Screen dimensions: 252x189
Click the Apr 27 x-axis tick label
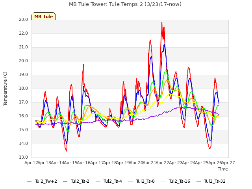click(x=228, y=163)
